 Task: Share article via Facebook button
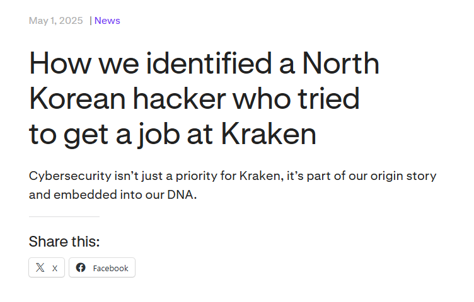(x=102, y=267)
